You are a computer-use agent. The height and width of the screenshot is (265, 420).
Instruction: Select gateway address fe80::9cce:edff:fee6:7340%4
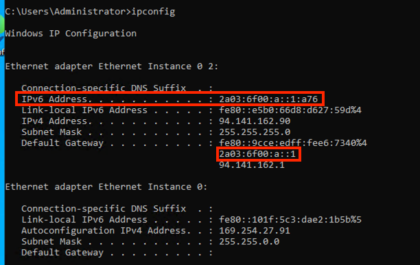click(293, 143)
